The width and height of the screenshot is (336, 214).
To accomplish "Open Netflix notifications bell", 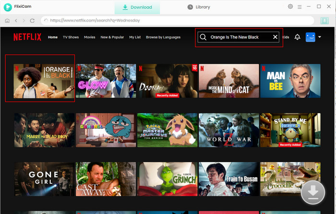I will (297, 37).
